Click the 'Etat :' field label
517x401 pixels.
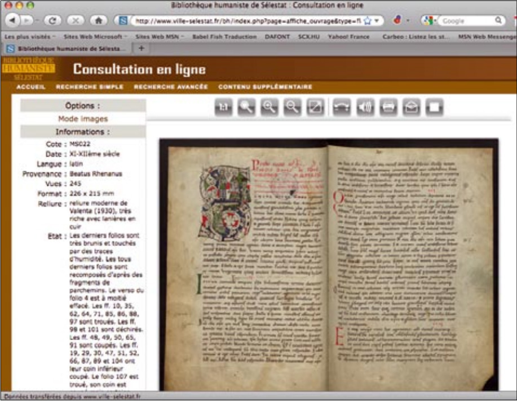coord(57,236)
